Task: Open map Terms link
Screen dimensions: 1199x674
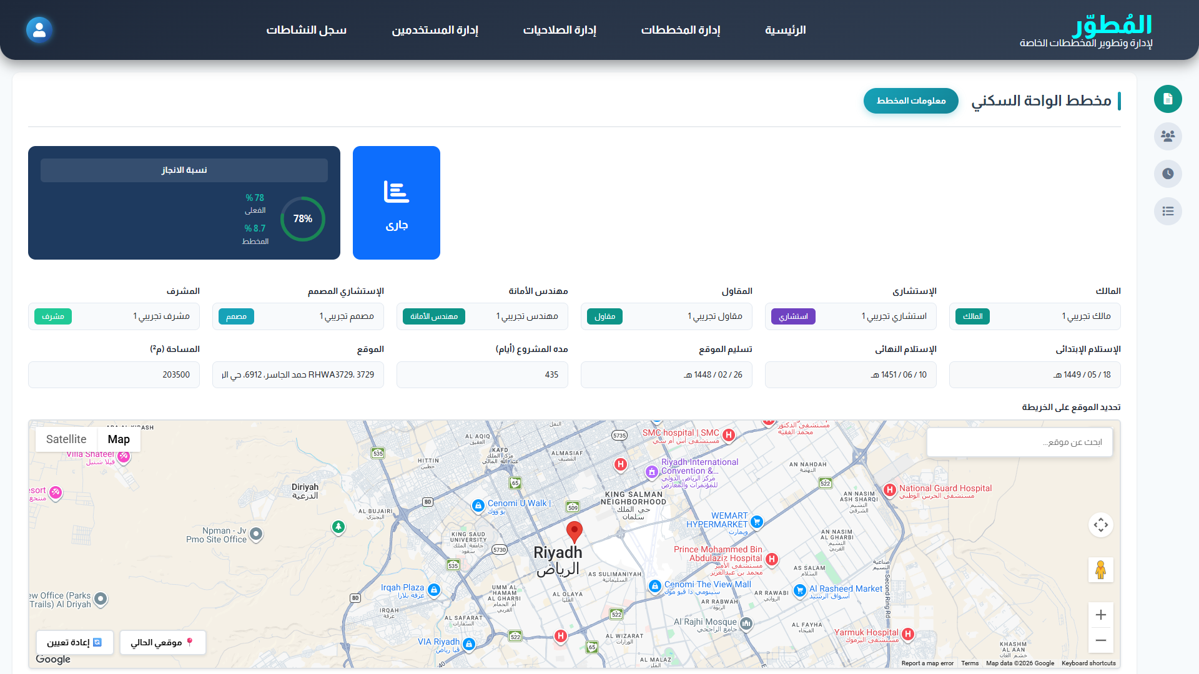Action: pos(970,663)
